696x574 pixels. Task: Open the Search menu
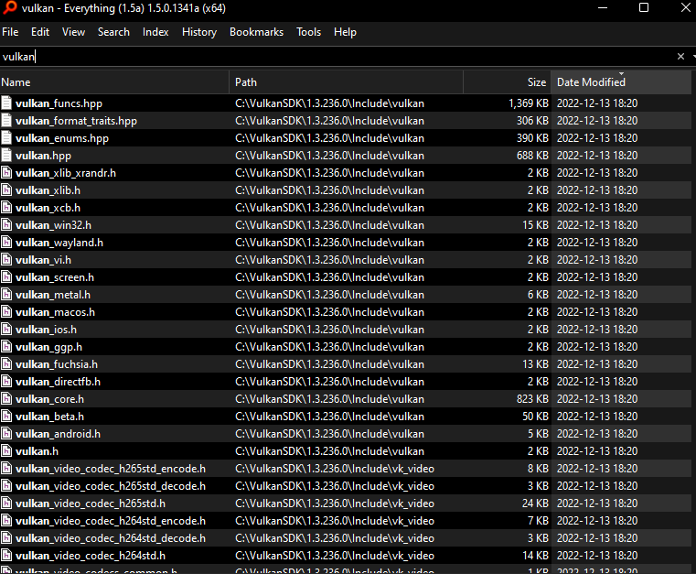(113, 32)
